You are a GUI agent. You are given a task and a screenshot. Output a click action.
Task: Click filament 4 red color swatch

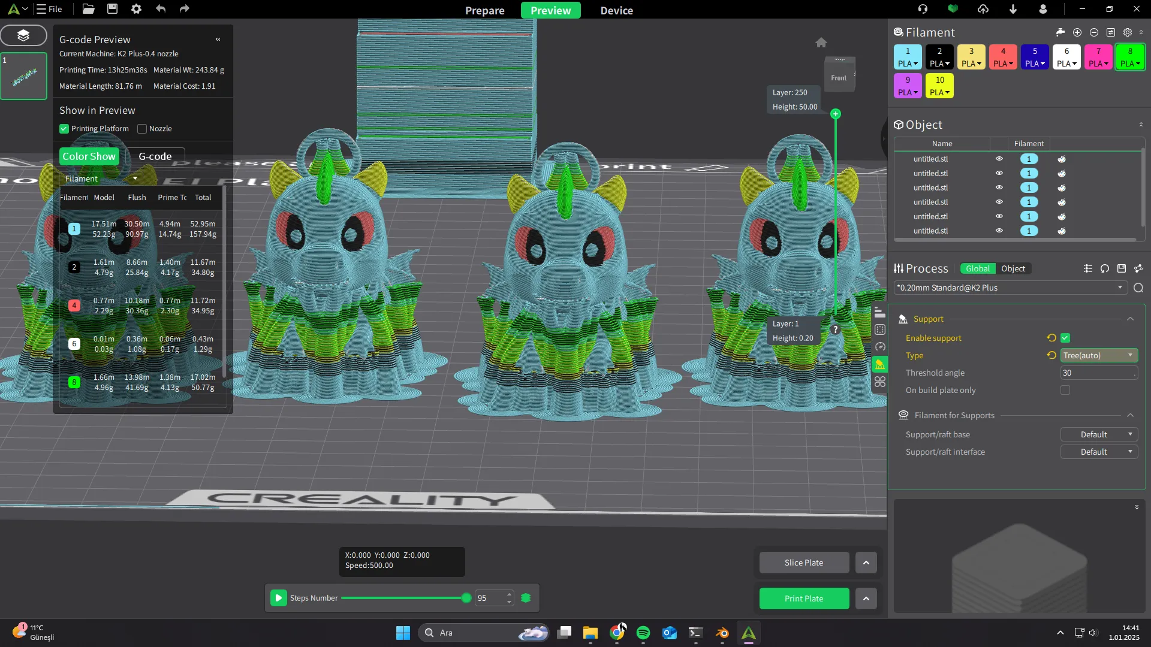(x=1002, y=52)
